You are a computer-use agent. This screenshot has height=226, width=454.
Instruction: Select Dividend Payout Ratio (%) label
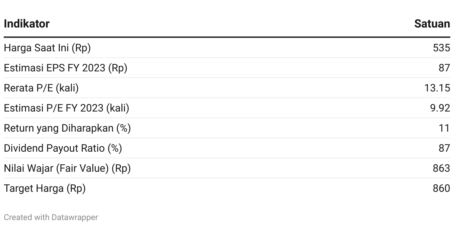click(63, 148)
